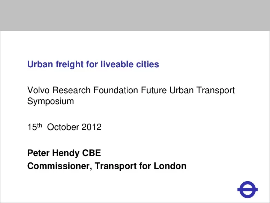Select the word 'Volvo' in subtitle

click(x=38, y=90)
